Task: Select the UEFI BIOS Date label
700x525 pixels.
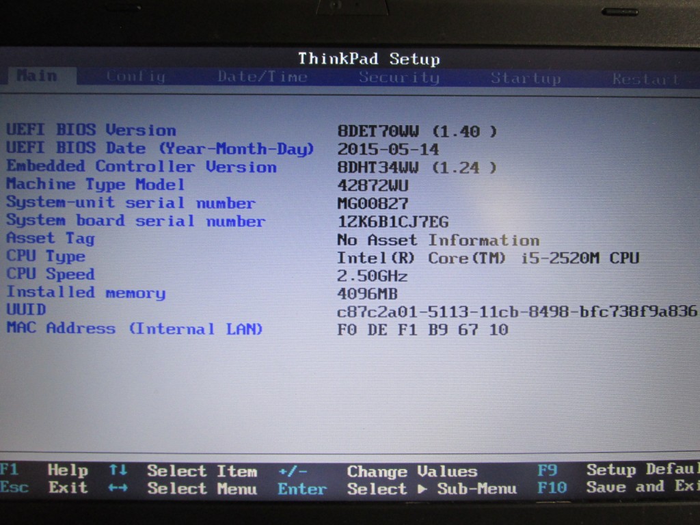Action: [x=160, y=148]
